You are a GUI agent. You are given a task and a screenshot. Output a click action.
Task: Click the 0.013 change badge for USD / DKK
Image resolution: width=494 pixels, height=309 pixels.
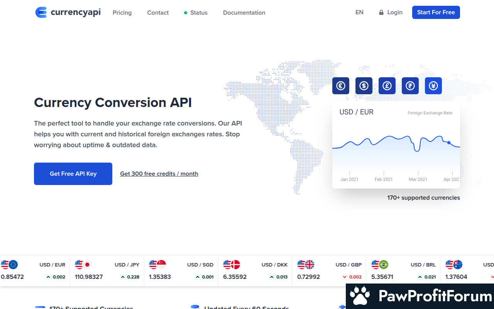point(278,277)
